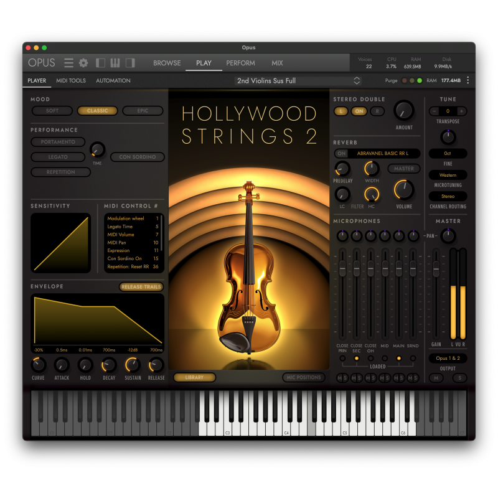Select the Soft mood
498x498 pixels.
coord(52,111)
